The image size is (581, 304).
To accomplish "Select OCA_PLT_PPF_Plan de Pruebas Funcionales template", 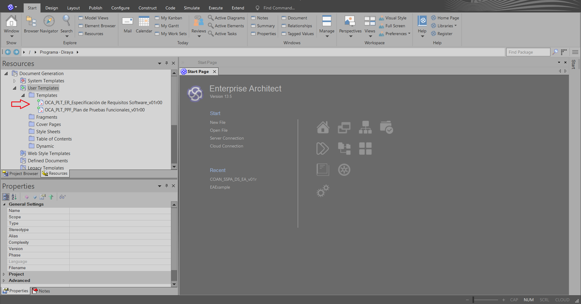I will (x=94, y=110).
